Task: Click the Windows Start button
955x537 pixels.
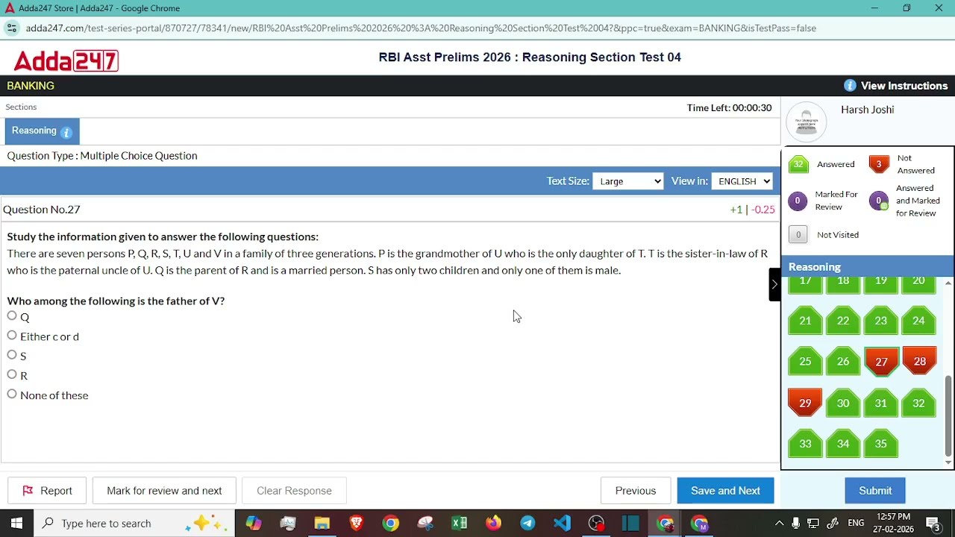Action: pos(16,524)
